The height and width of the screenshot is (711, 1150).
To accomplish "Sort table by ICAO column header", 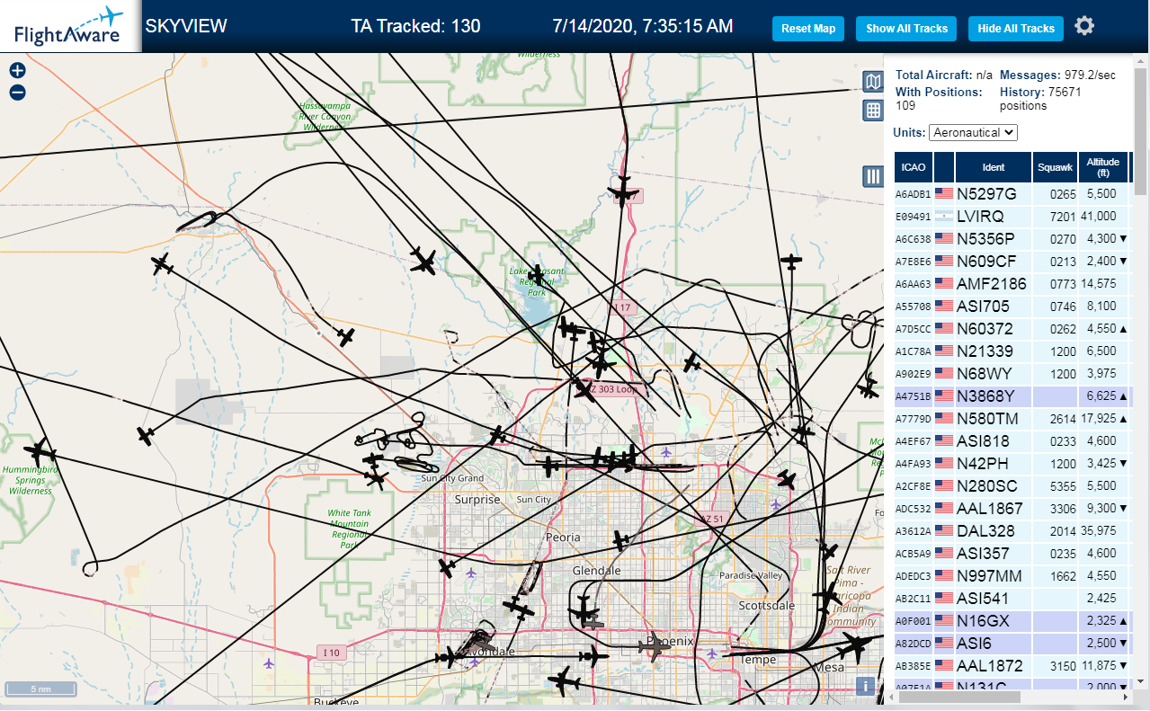I will point(914,167).
